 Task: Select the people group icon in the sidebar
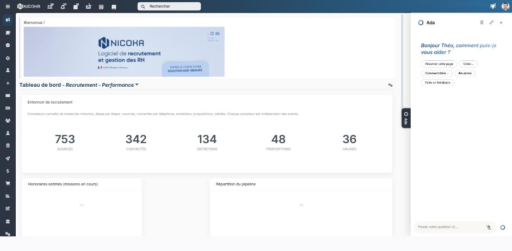8,121
